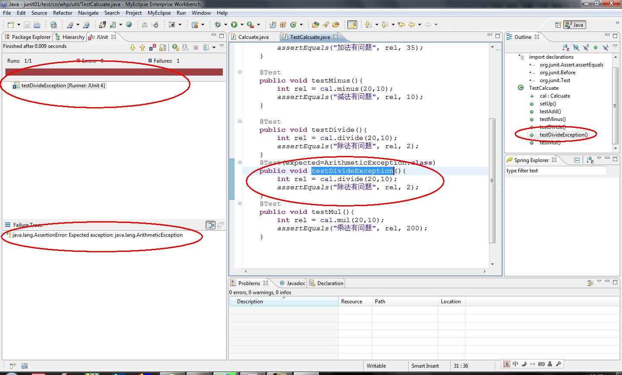
Task: Click JUnit Previous Failed Test arrow
Action: click(x=143, y=48)
